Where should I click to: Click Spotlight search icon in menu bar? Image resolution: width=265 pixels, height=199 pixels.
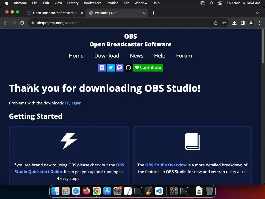(212, 3)
